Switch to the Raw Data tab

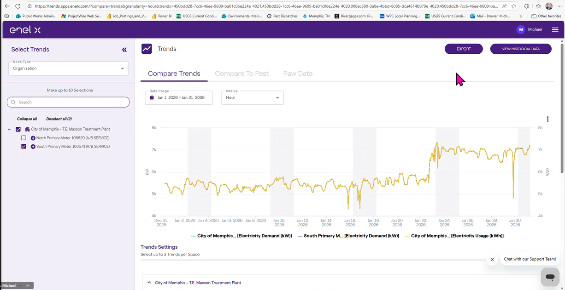click(x=298, y=74)
